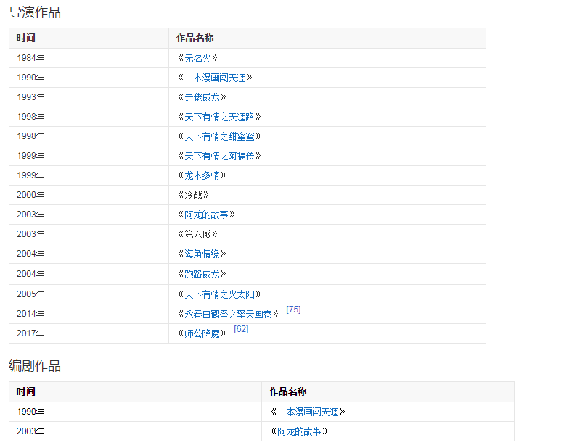Open the 师公降魔 link
577x448 pixels.
[x=202, y=333]
